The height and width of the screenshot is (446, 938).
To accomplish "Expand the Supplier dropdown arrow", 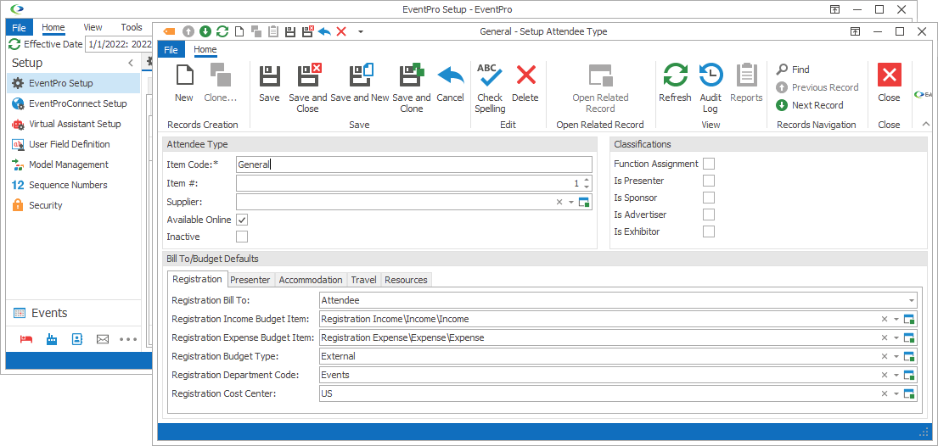I will 571,202.
